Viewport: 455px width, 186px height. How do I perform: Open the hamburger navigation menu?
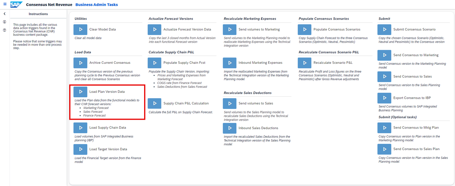[x=5, y=4]
